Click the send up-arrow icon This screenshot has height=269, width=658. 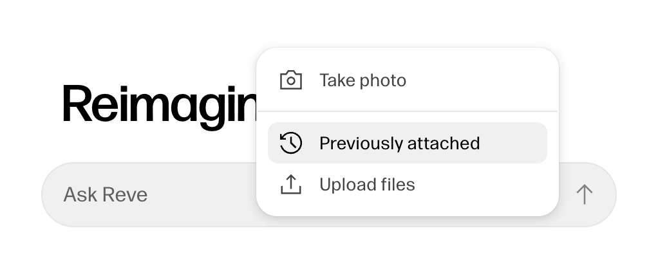pyautogui.click(x=584, y=195)
